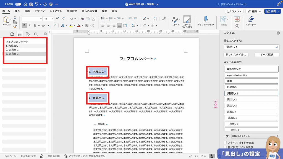Switch to the 挿入 ribbon tab

[x=17, y=11]
